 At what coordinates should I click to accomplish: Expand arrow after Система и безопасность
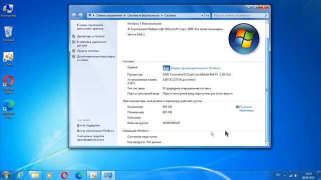[x=162, y=15]
